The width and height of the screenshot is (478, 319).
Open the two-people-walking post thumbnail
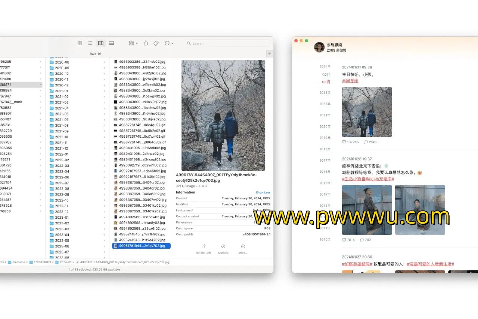click(367, 112)
